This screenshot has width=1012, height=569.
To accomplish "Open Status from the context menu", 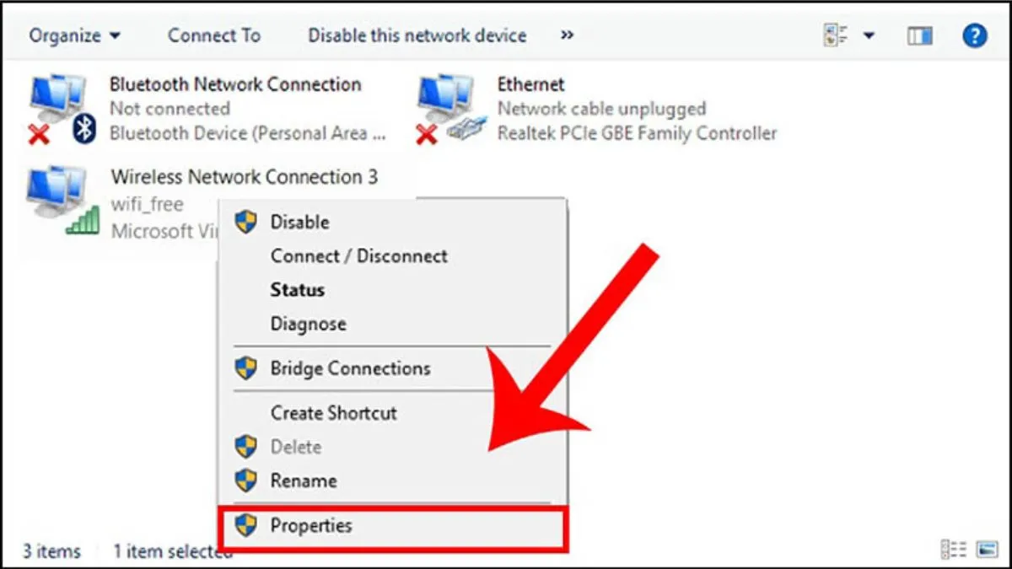I will (x=297, y=290).
